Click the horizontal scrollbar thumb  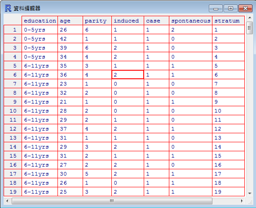[112, 201]
